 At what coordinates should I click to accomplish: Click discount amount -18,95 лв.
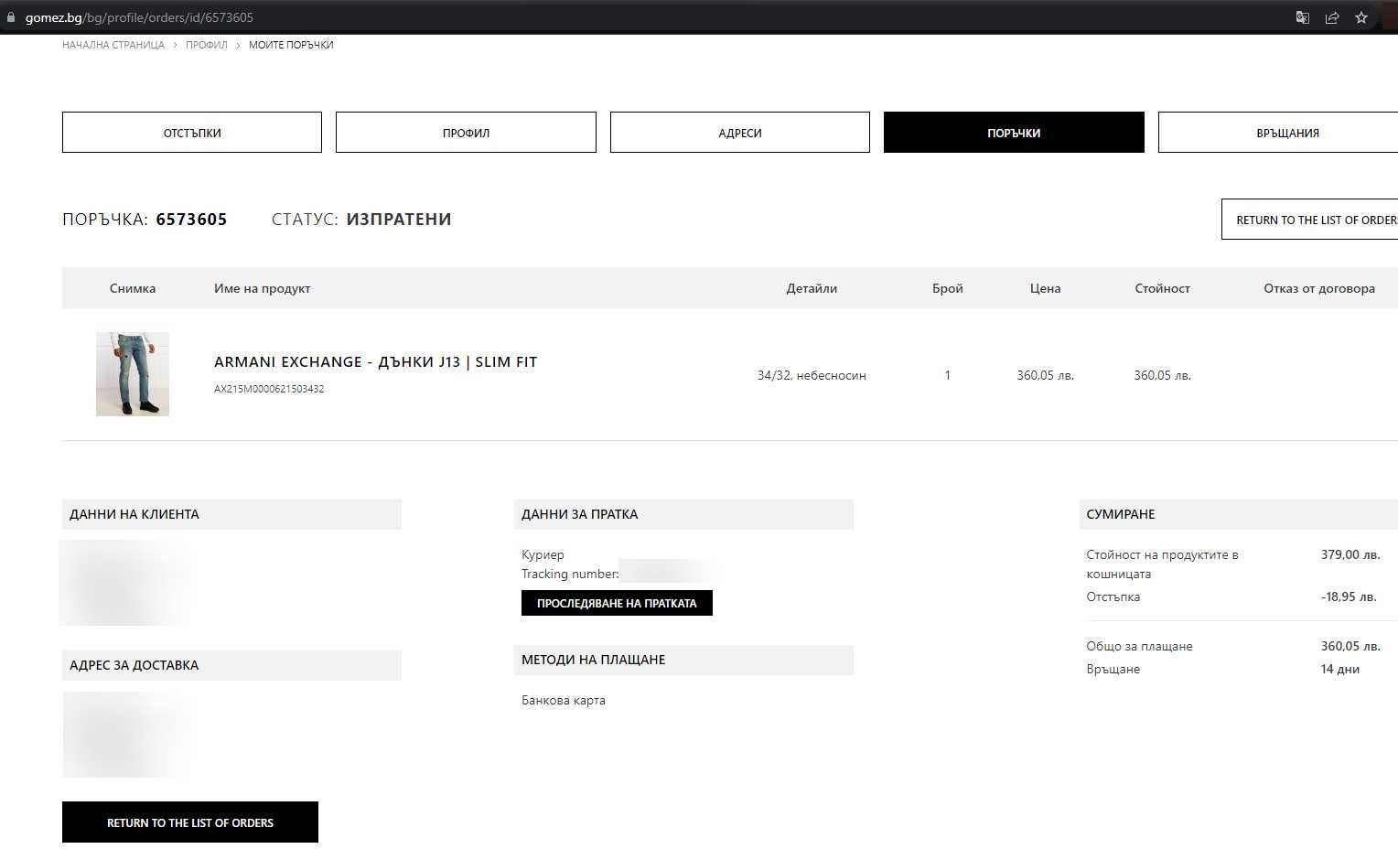[1349, 596]
